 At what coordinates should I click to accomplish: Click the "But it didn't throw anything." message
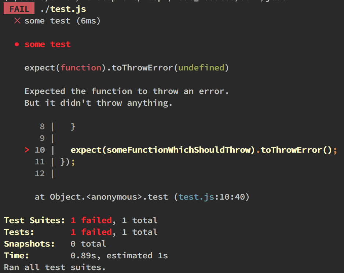tap(98, 103)
